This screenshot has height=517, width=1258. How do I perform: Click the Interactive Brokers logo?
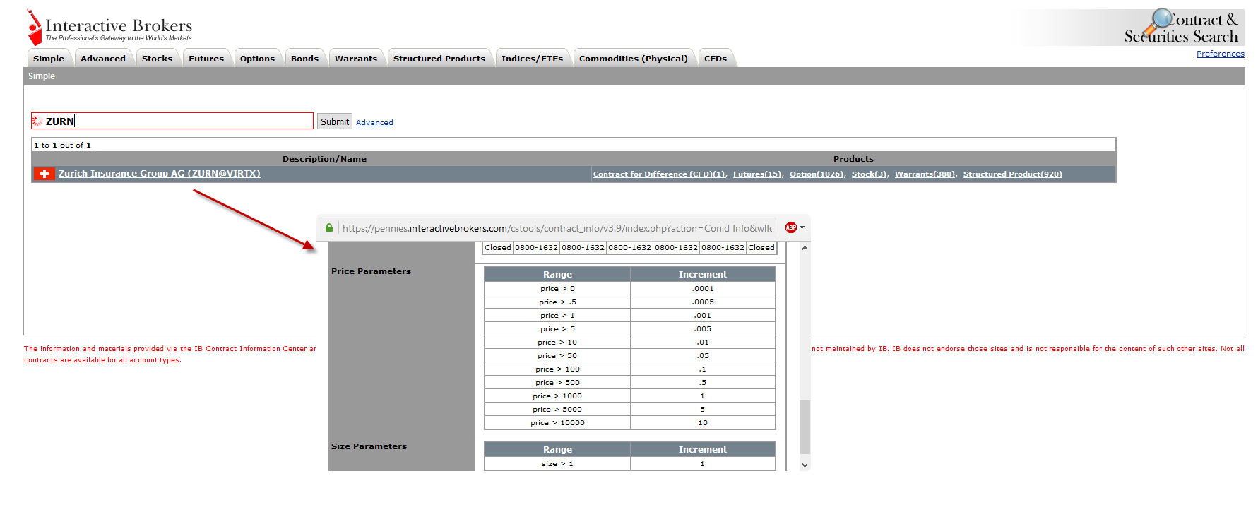click(x=109, y=28)
